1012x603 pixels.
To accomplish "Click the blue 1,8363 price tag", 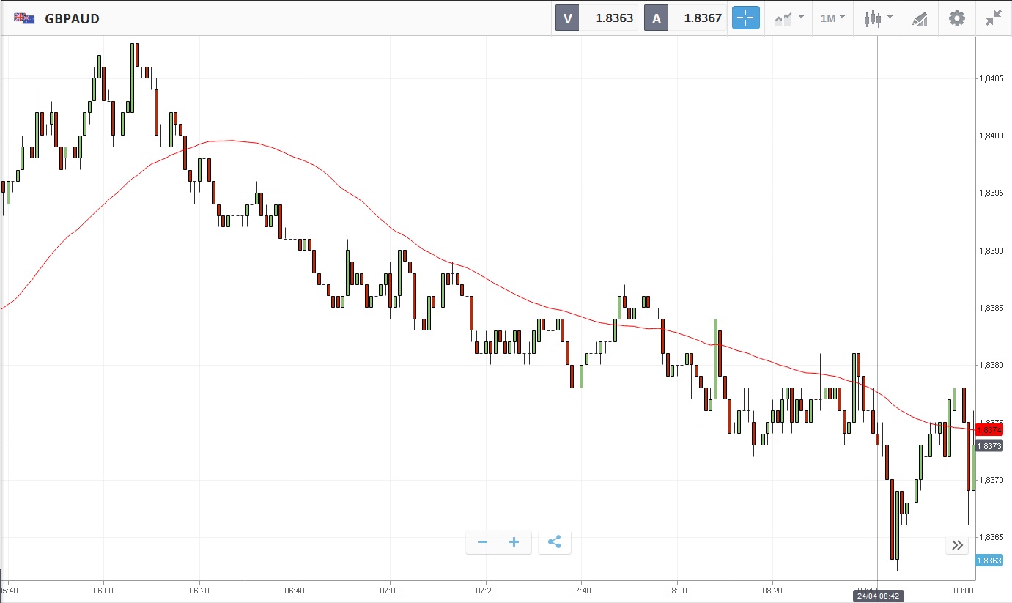I will coord(989,561).
